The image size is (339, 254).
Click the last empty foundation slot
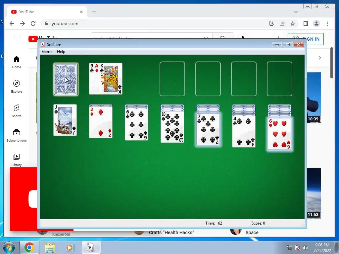click(x=279, y=79)
